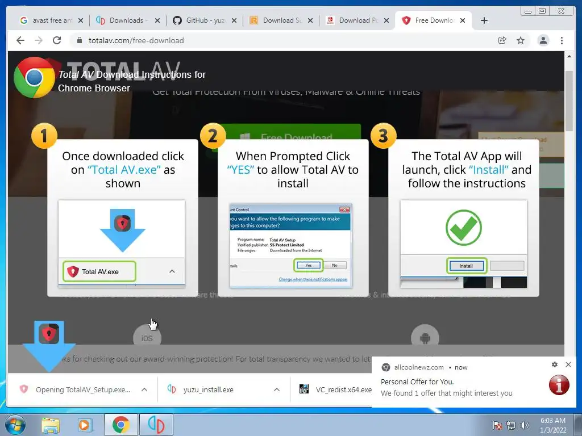Click the vertical scrollbar thumb

(568, 100)
